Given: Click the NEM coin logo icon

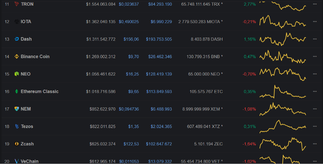Looking at the screenshot, I should click(17, 109).
